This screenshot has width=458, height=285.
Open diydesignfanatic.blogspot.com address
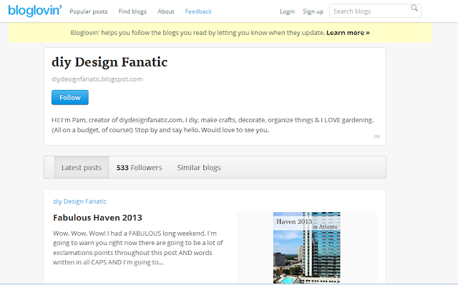(97, 79)
